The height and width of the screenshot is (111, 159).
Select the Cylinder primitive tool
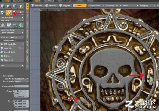[15, 6]
